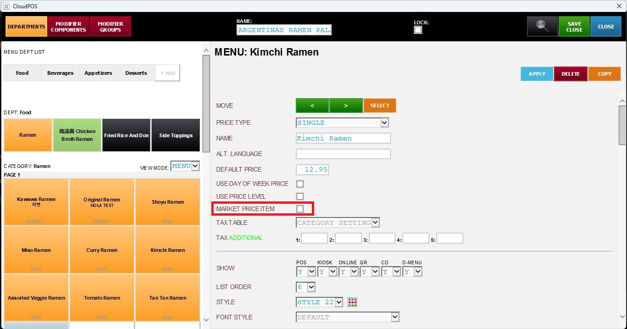Open the Price Type dropdown
Image resolution: width=627 pixels, height=329 pixels.
tap(343, 123)
